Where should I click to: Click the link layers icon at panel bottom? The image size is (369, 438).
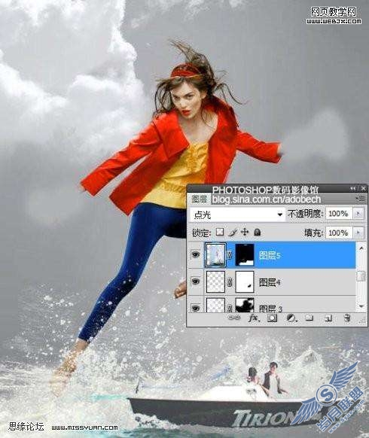[x=233, y=318]
